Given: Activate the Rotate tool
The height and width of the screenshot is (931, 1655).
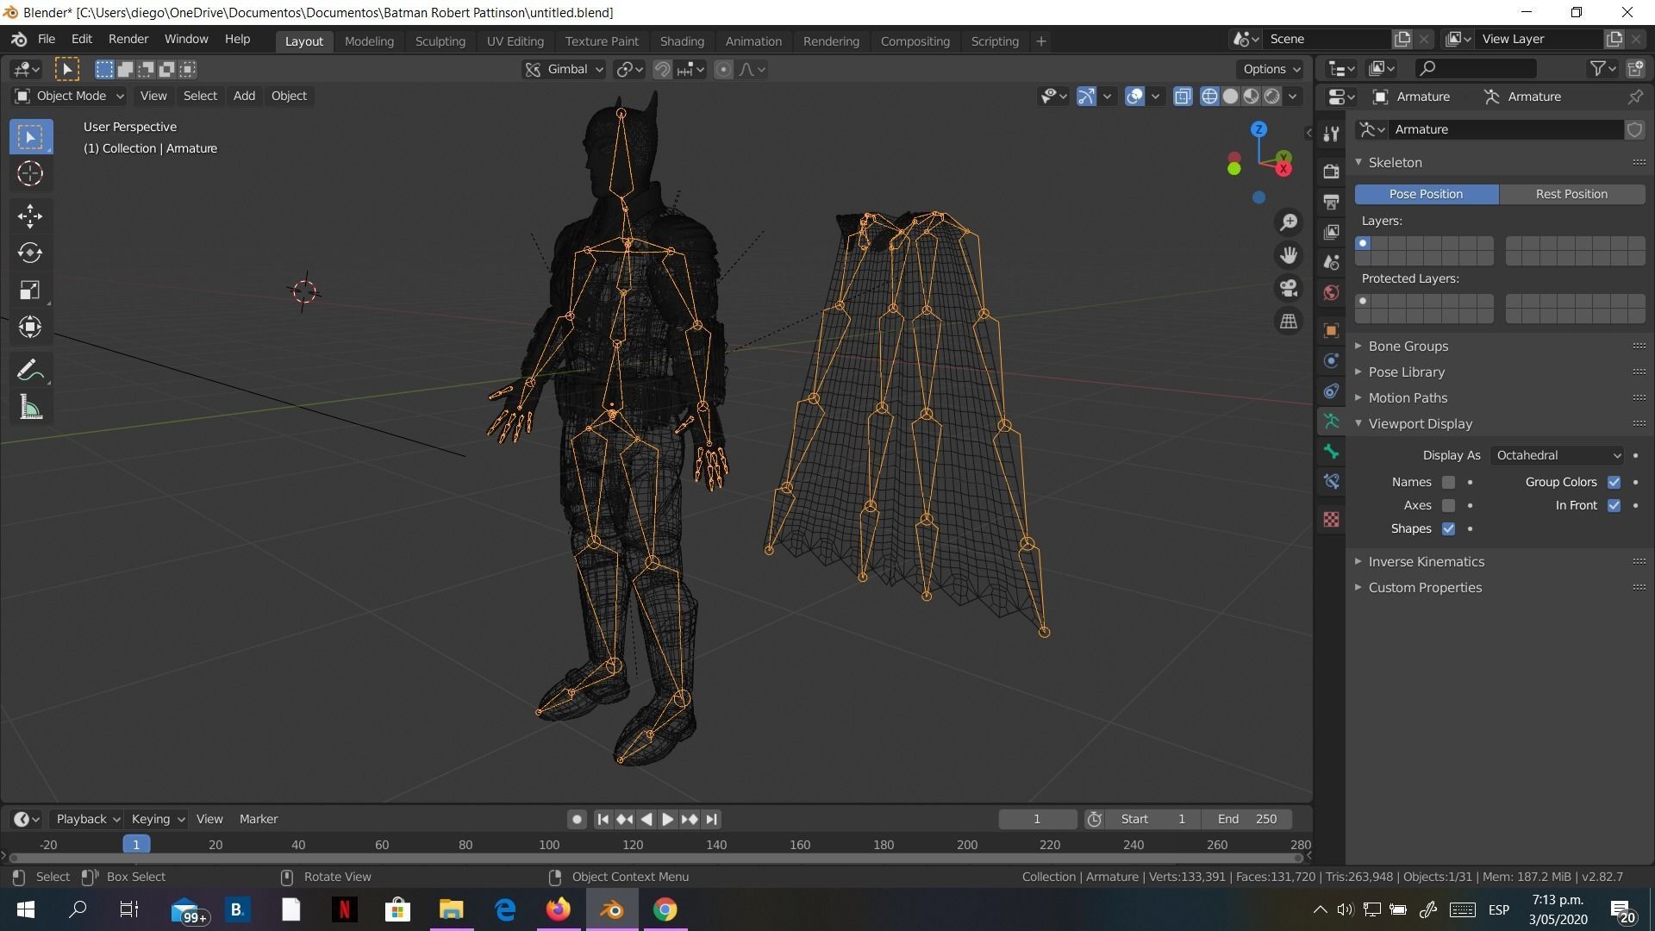Looking at the screenshot, I should pos(30,253).
